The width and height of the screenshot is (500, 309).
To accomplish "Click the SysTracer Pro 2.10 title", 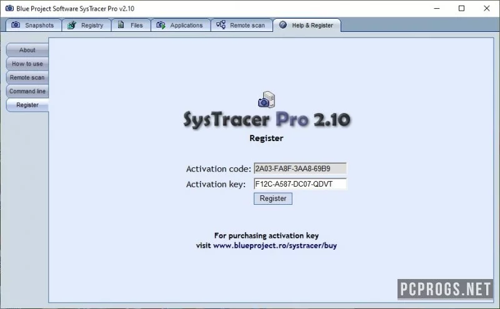I will tap(267, 120).
